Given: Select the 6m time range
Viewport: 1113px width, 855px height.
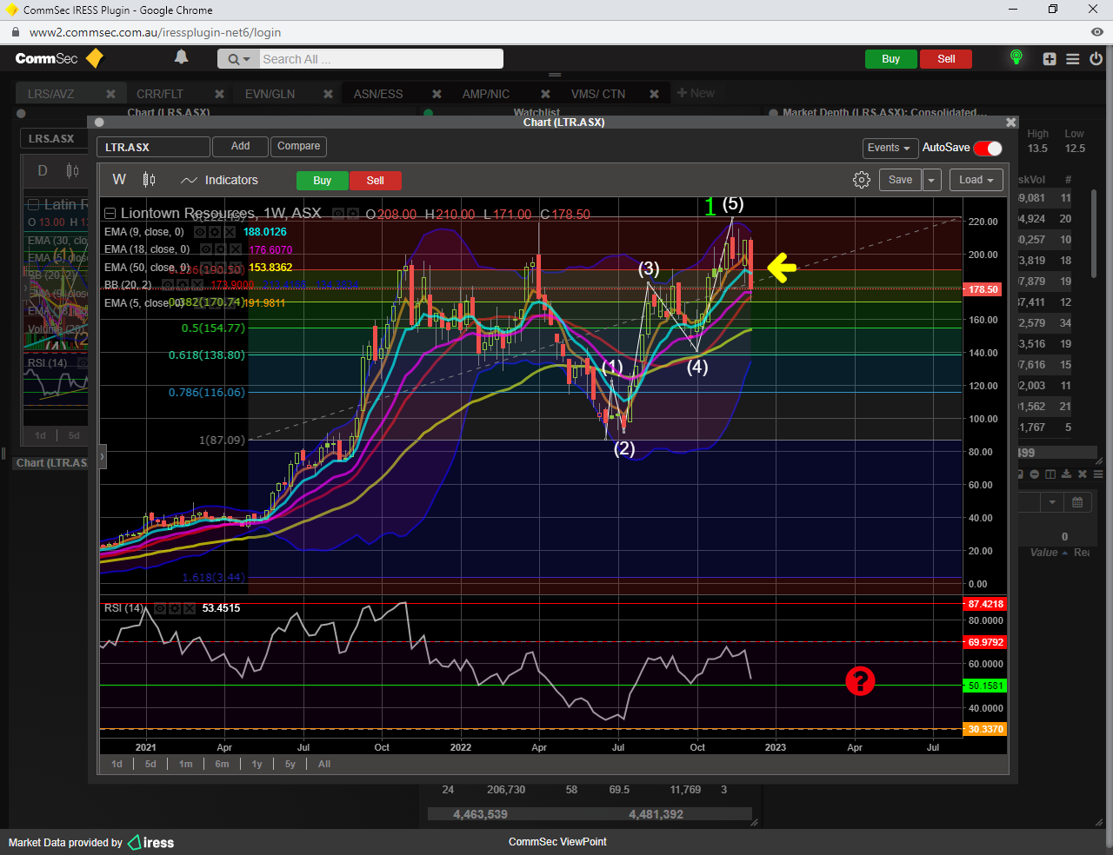Looking at the screenshot, I should tap(223, 764).
